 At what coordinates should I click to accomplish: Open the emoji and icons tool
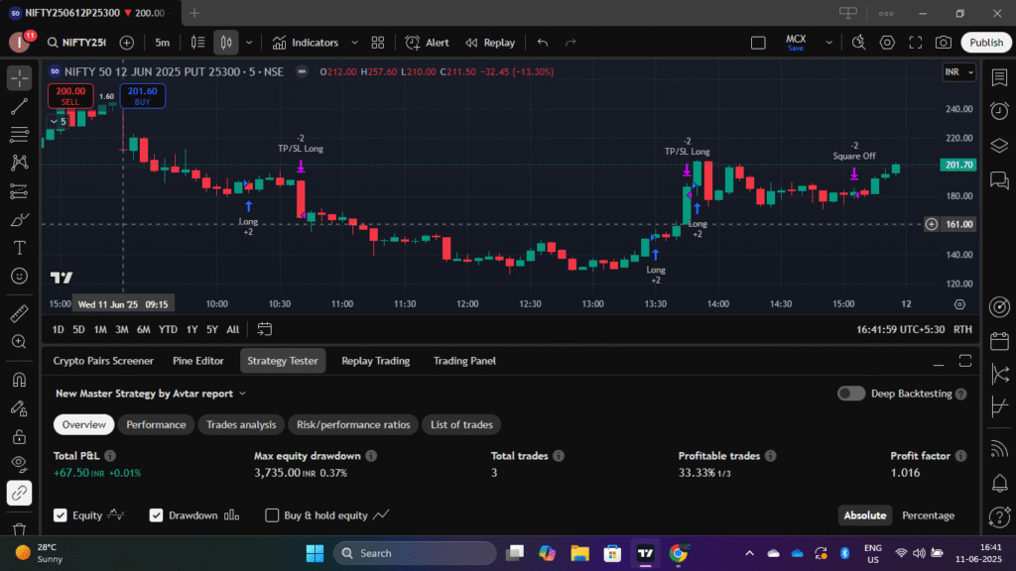(20, 277)
